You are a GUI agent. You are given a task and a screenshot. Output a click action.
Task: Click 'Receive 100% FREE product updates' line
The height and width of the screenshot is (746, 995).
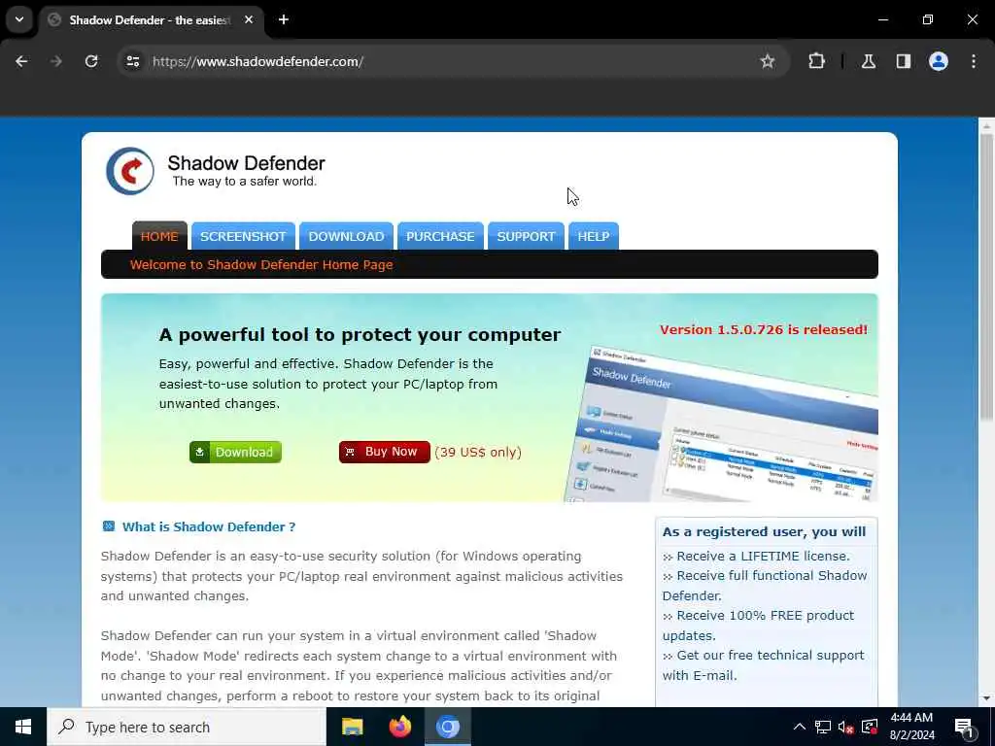[x=758, y=625]
